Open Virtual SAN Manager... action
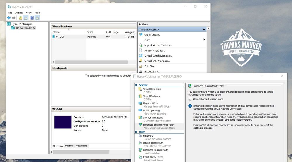 point(157,61)
